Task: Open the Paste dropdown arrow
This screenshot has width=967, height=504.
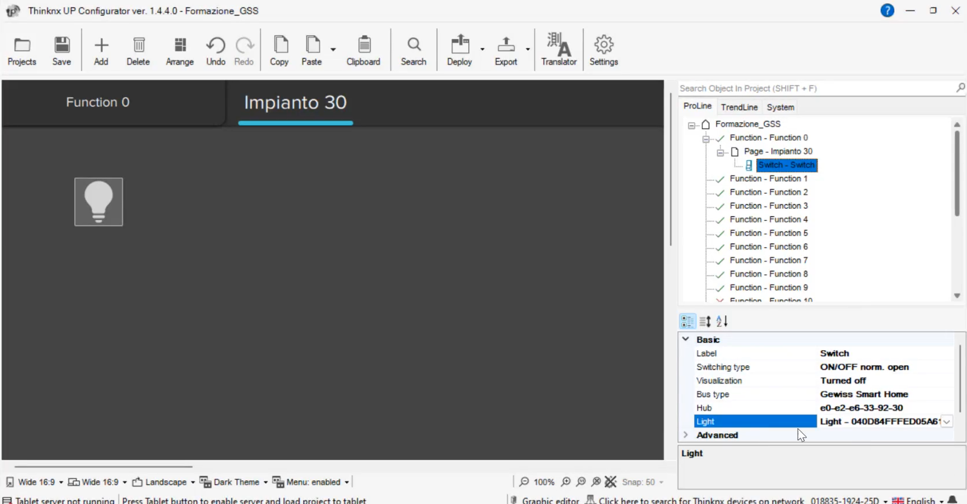Action: click(333, 50)
